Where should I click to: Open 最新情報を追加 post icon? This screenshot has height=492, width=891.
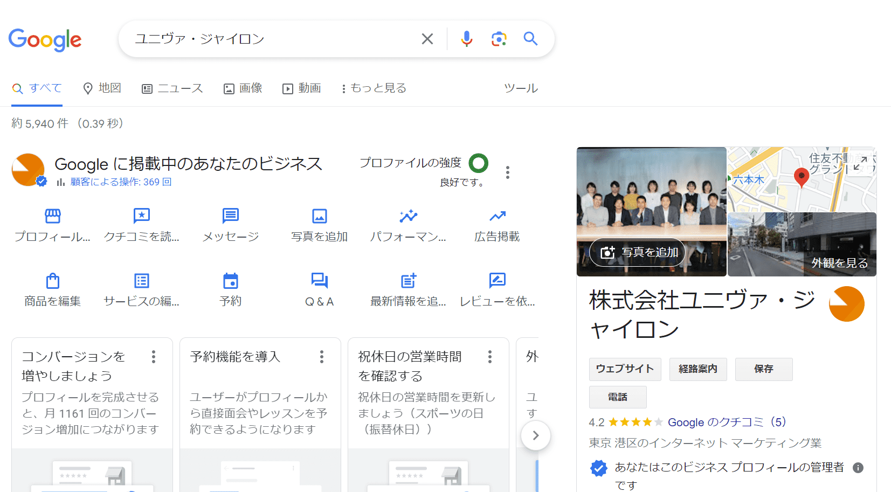[409, 280]
